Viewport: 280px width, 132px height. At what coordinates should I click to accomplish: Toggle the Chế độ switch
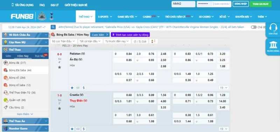click(x=253, y=27)
